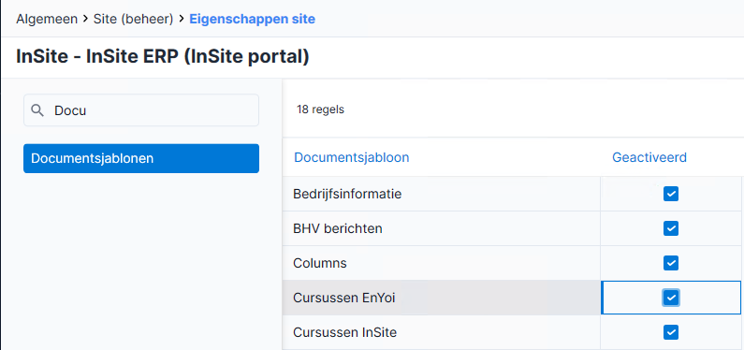Uncheck the Cursussen InSite checkbox
Viewport: 744px width, 350px height.
tap(671, 332)
